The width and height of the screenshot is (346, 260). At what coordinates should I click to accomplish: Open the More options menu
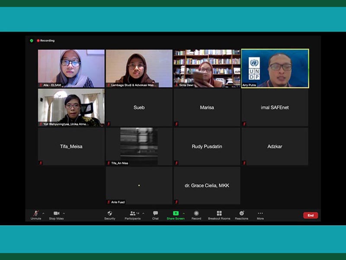coord(260,215)
